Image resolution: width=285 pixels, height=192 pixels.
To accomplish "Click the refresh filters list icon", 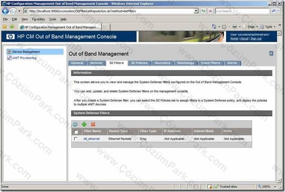I will (x=75, y=125).
